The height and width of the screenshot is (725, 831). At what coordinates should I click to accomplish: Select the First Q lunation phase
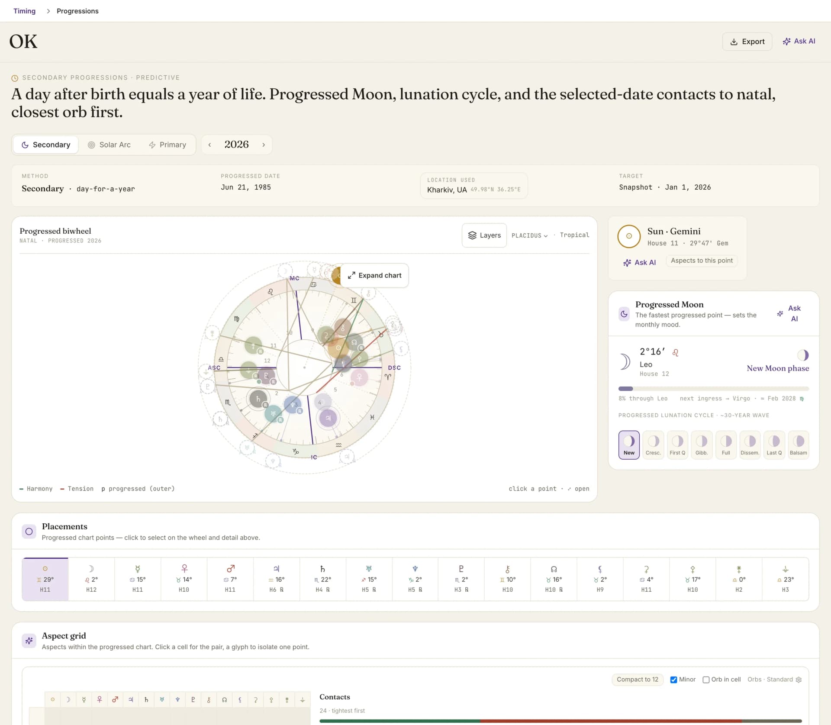pyautogui.click(x=677, y=445)
